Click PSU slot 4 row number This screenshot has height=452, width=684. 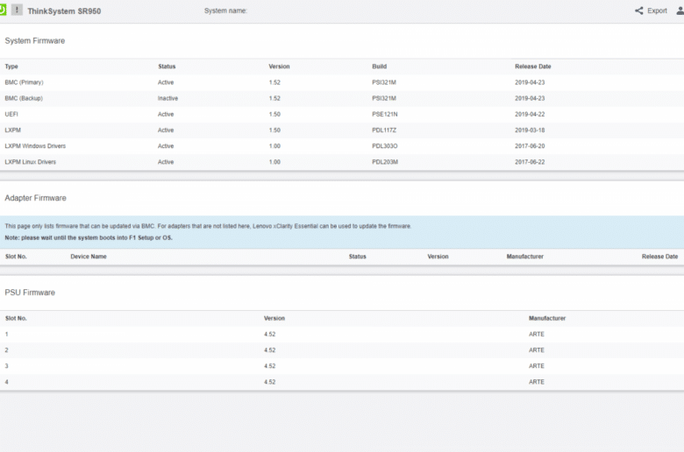click(x=6, y=382)
